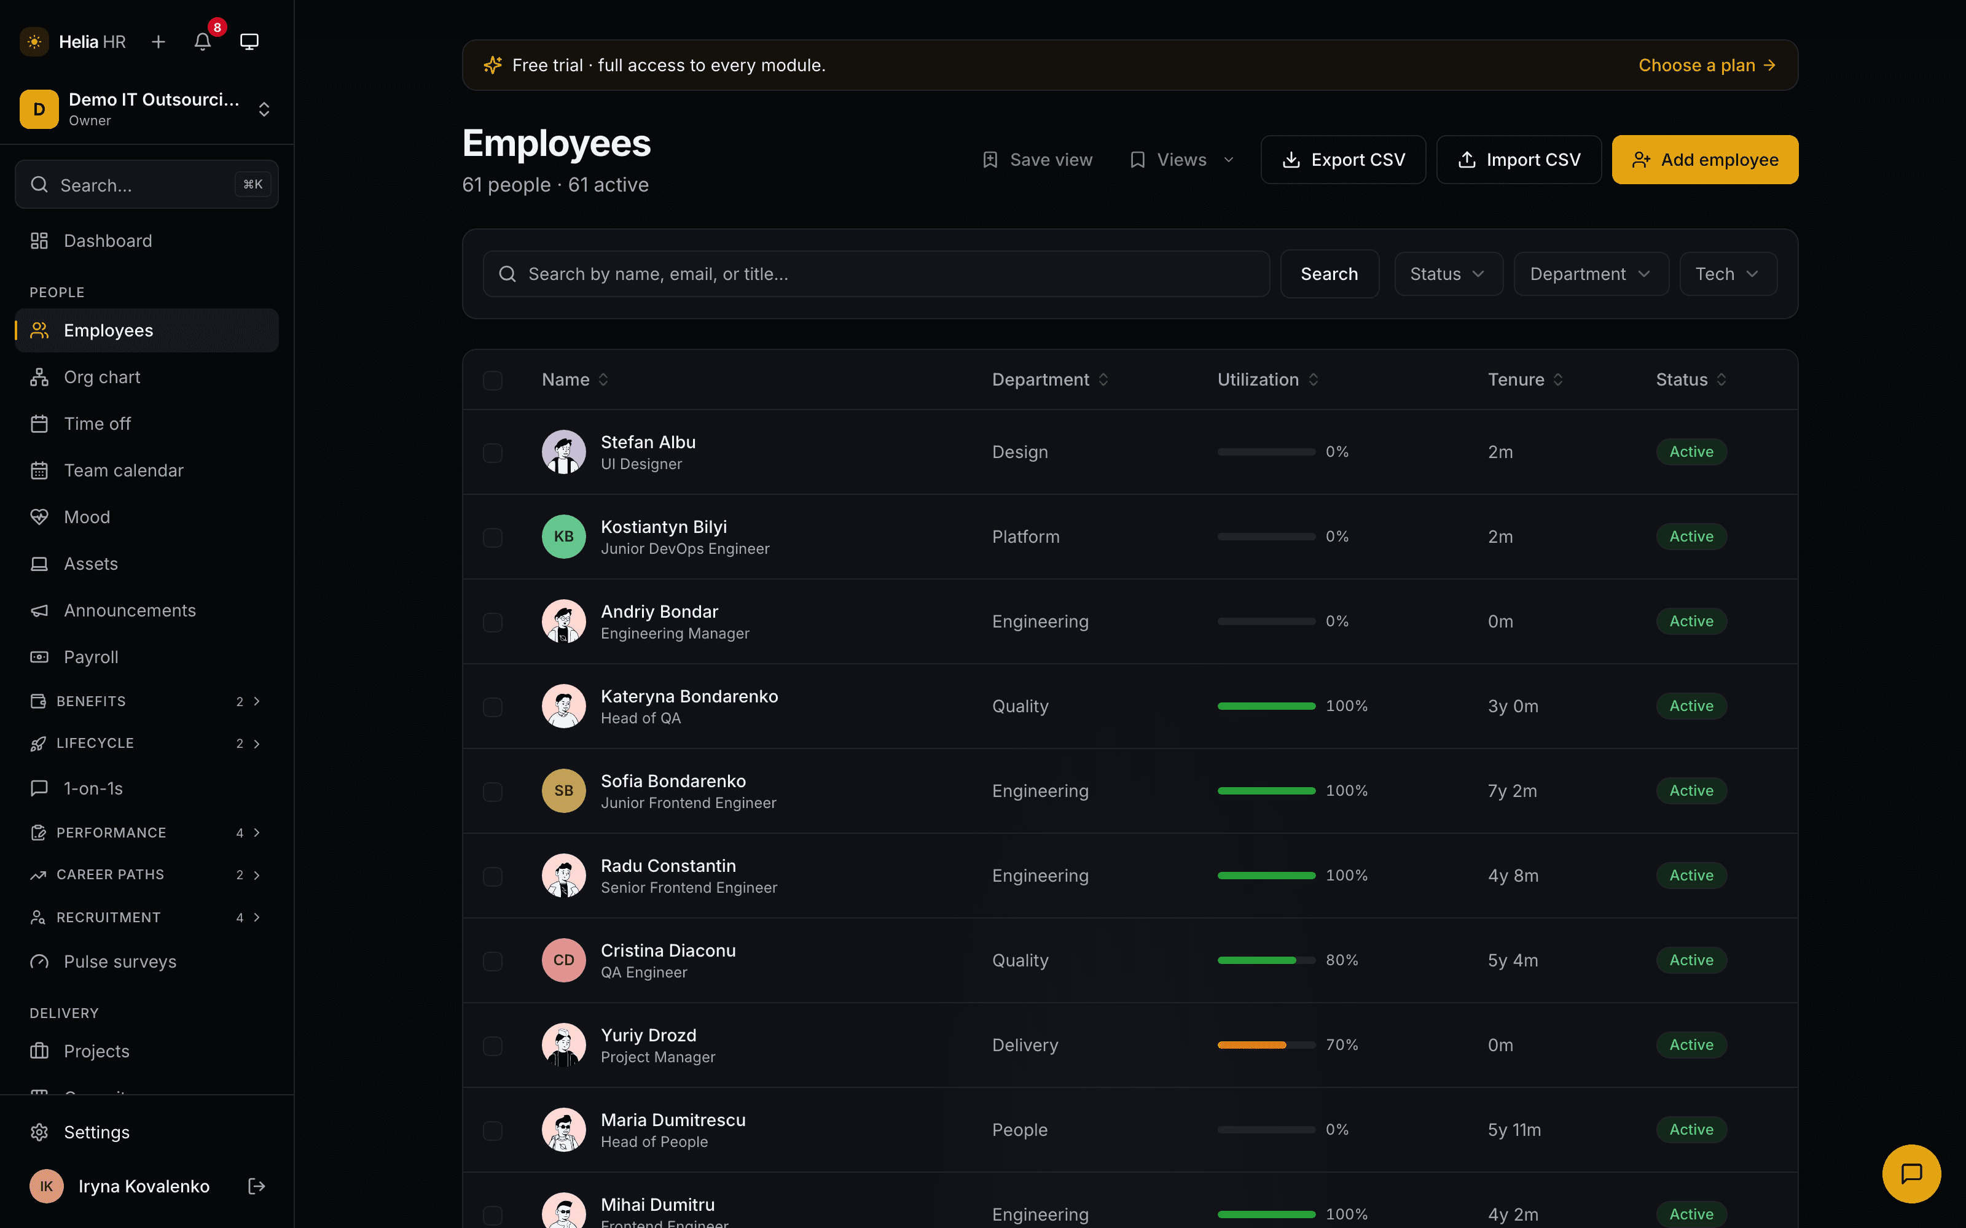Click the Search button beside the employee field
The width and height of the screenshot is (1966, 1228).
point(1329,274)
